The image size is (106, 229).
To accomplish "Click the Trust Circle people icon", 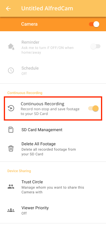I will (x=11, y=187).
